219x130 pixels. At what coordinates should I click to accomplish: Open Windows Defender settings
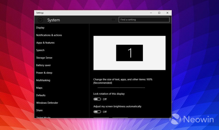47,103
